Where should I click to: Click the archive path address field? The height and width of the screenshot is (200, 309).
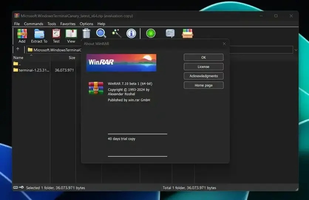[x=160, y=50]
